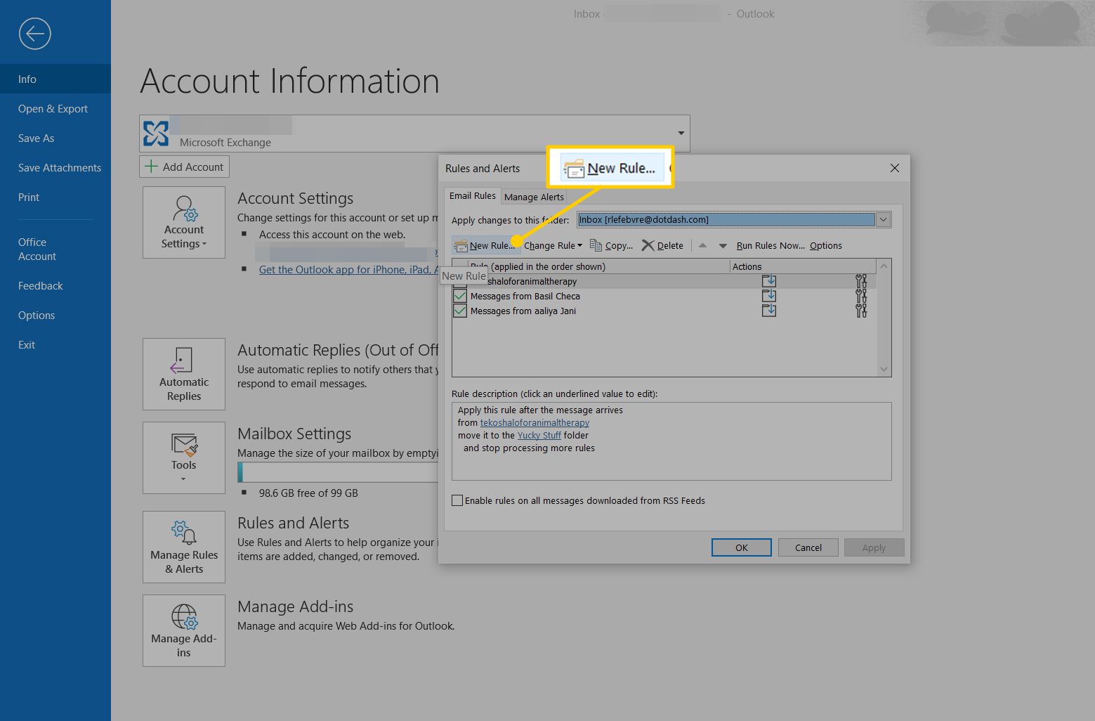Click the Apply button in the dialog

[x=874, y=547]
